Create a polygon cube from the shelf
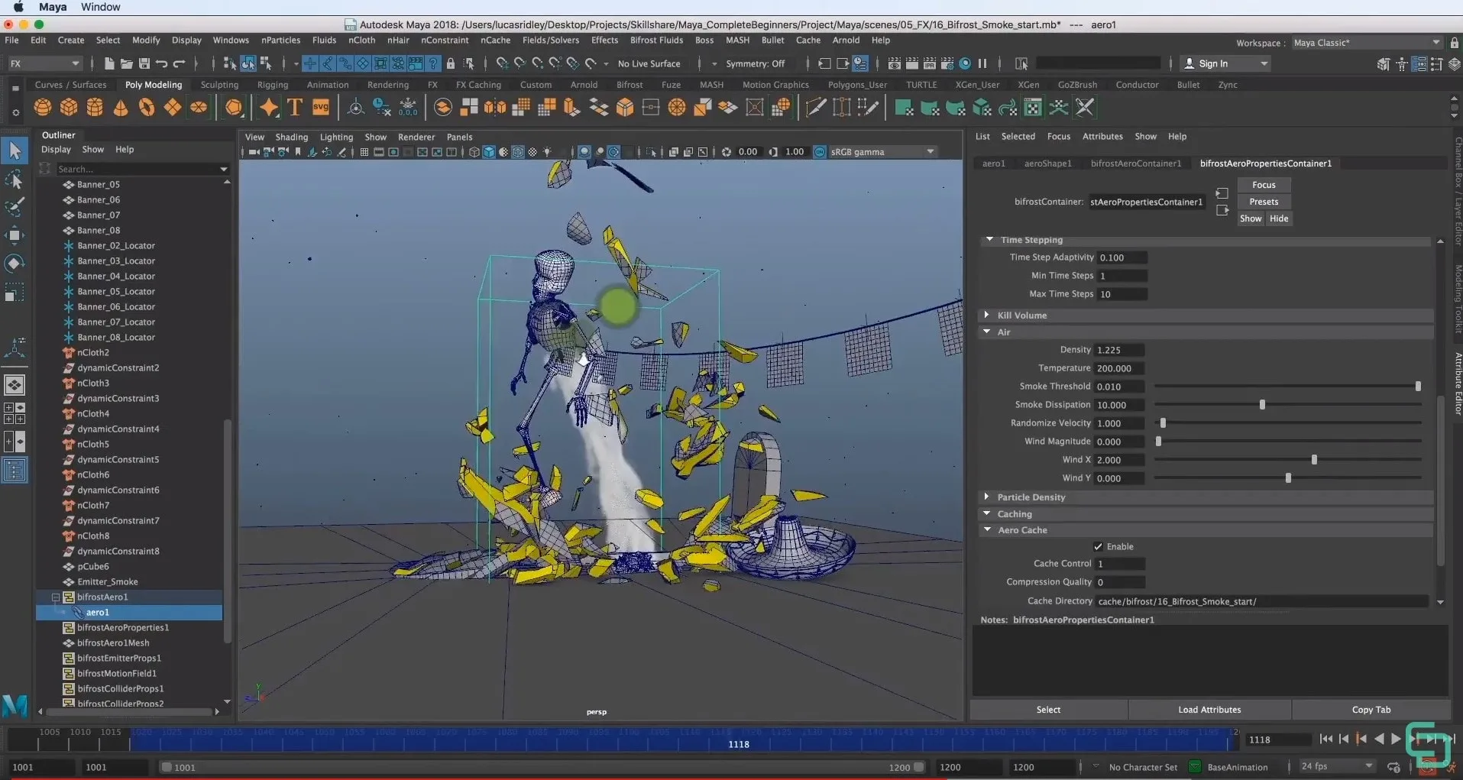This screenshot has height=780, width=1463. coord(69,107)
